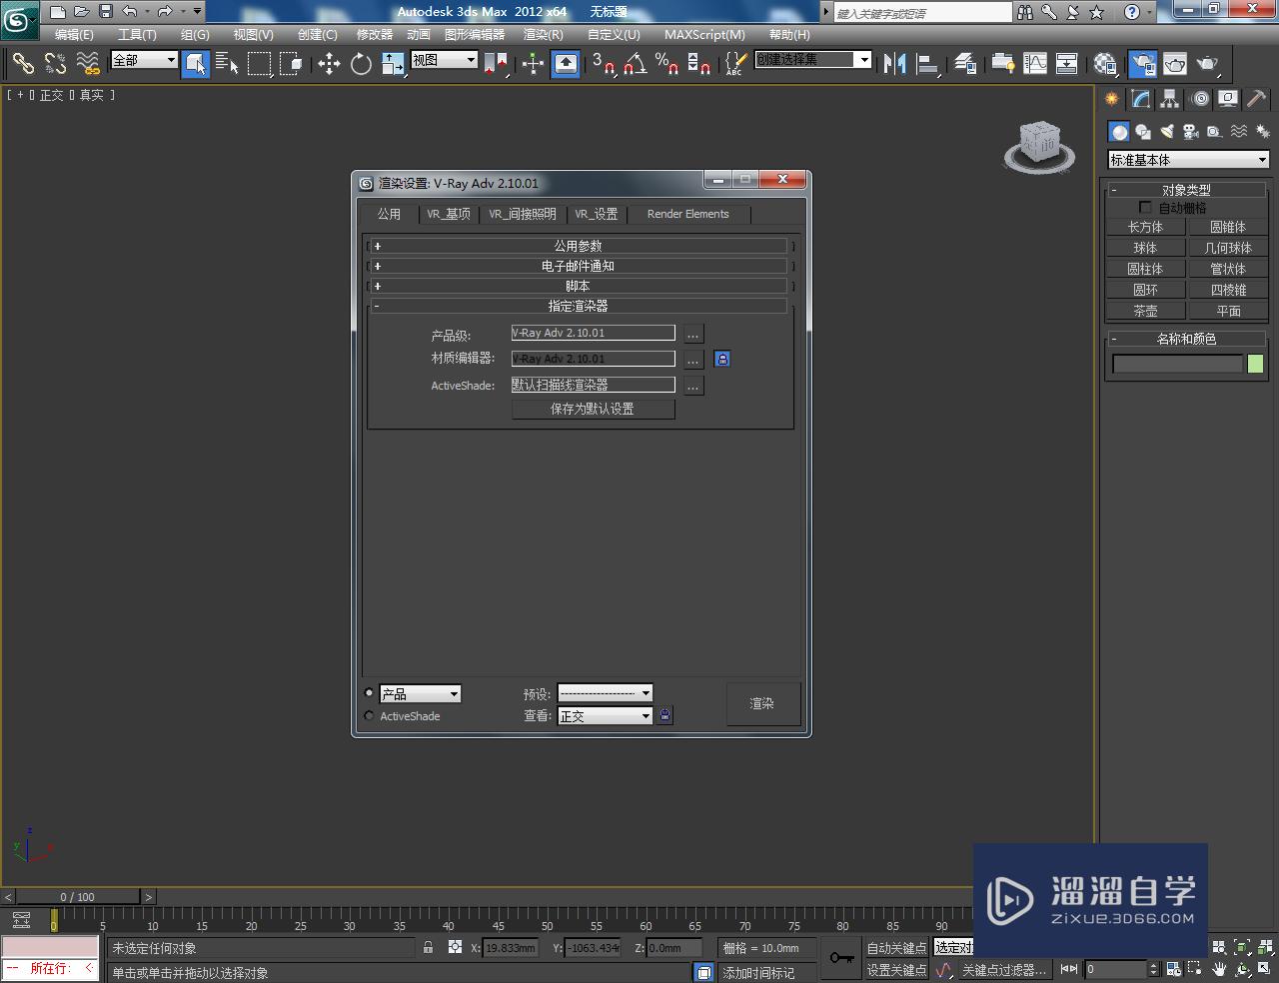This screenshot has width=1279, height=983.
Task: Open the Layer Manager icon
Action: [x=964, y=64]
